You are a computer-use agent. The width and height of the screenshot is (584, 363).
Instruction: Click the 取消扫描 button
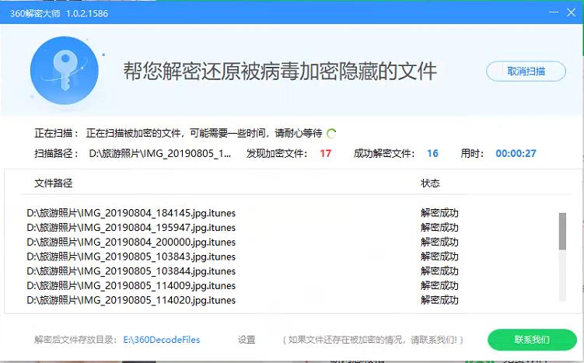(x=526, y=72)
